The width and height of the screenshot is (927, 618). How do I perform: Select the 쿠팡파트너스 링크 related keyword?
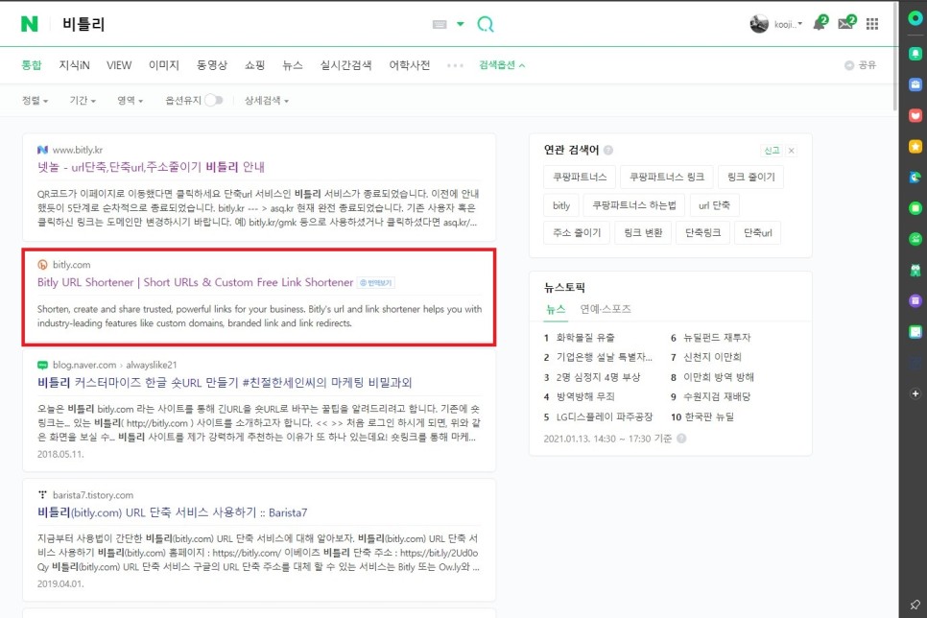[x=666, y=177]
